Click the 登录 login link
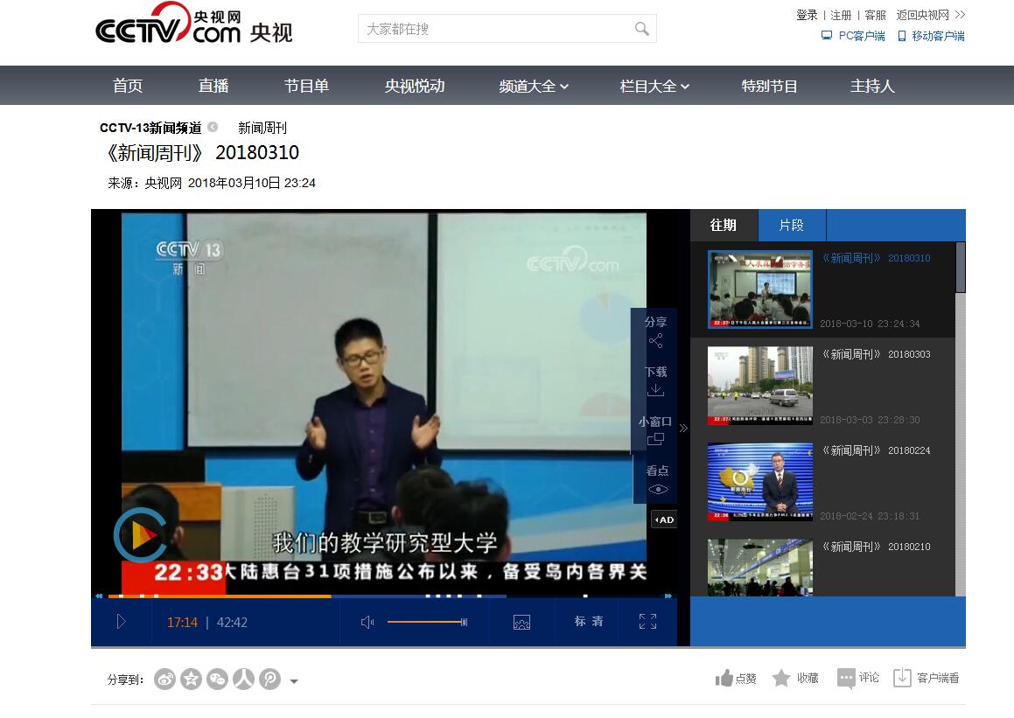 (806, 15)
